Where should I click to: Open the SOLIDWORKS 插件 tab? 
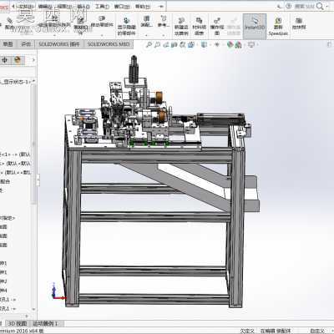59,44
